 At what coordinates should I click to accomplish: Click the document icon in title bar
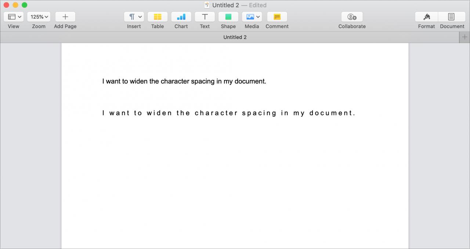point(207,5)
